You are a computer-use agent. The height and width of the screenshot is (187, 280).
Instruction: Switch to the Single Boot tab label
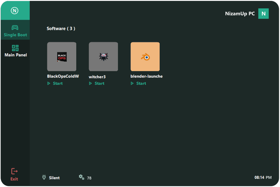pos(15,35)
